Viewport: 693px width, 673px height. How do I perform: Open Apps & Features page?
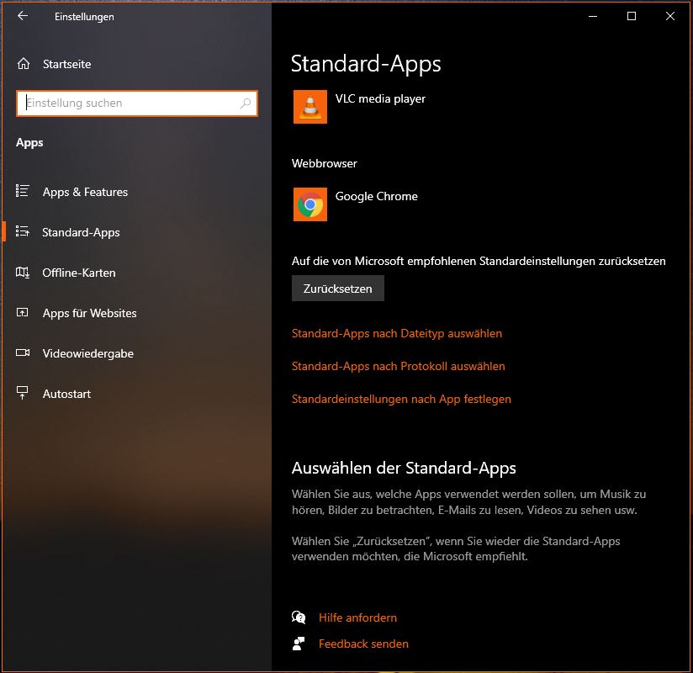[85, 192]
